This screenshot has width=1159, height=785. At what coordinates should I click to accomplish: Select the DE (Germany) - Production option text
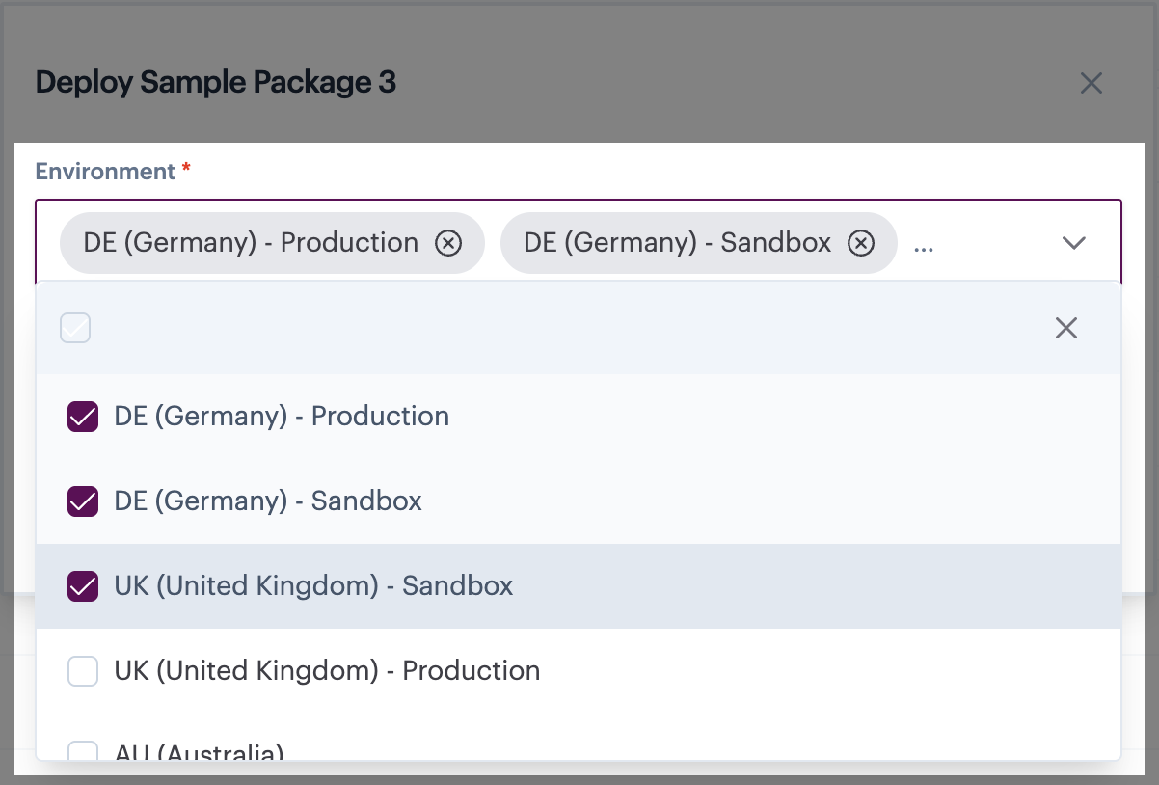[282, 417]
